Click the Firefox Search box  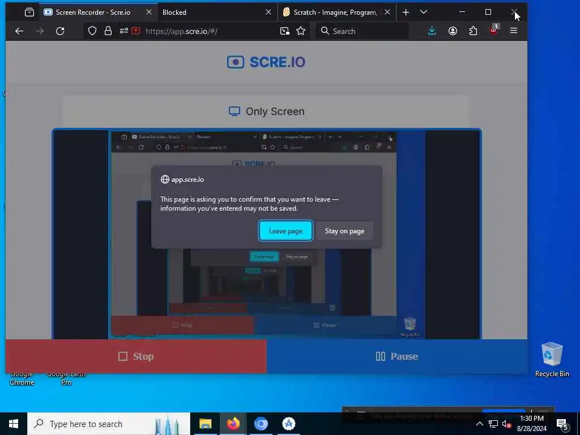pyautogui.click(x=362, y=31)
